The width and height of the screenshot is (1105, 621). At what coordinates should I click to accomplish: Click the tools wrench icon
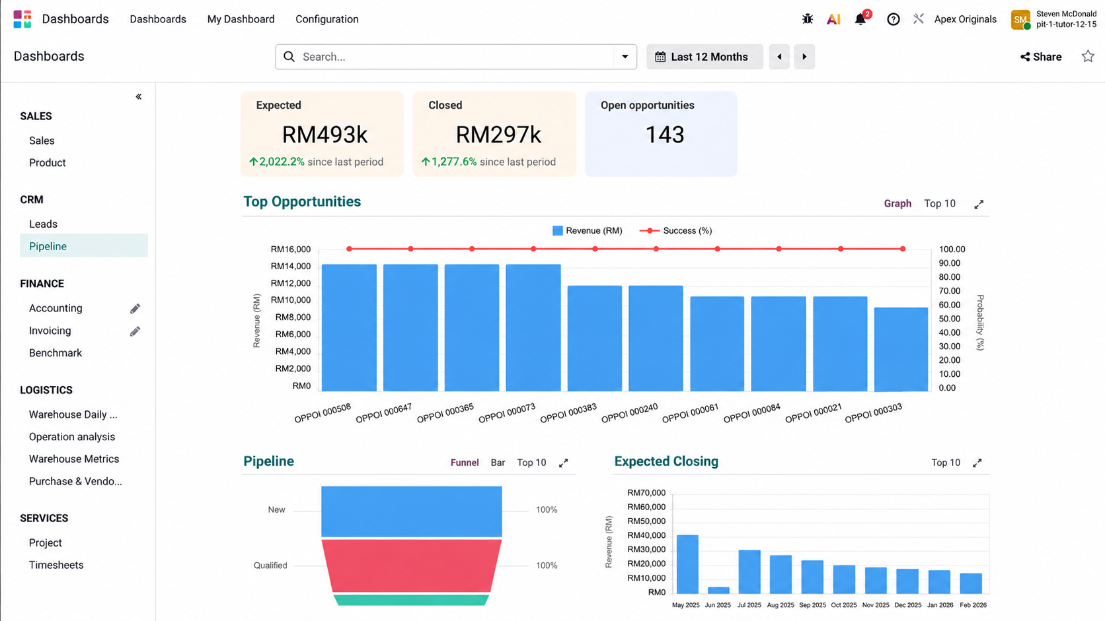pyautogui.click(x=919, y=19)
